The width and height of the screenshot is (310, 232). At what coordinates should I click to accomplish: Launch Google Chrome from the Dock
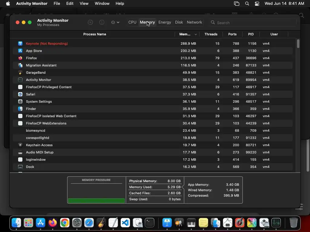click(x=65, y=223)
